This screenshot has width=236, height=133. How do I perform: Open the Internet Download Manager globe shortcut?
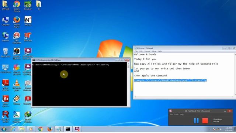coord(28,116)
